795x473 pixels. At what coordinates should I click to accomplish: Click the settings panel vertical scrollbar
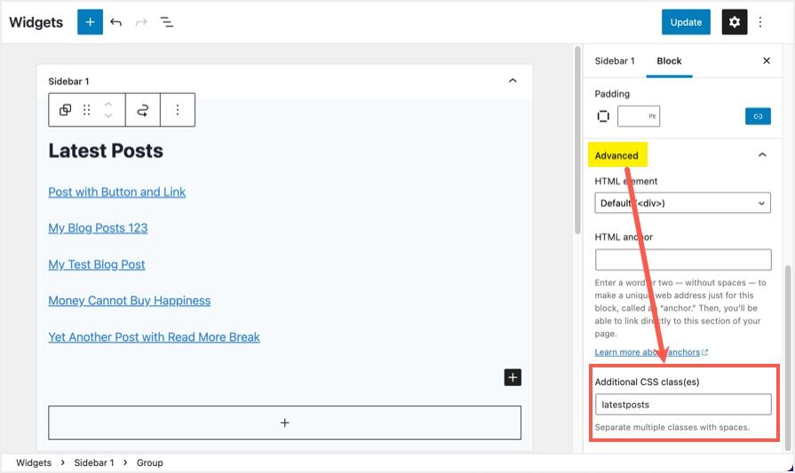[x=788, y=357]
